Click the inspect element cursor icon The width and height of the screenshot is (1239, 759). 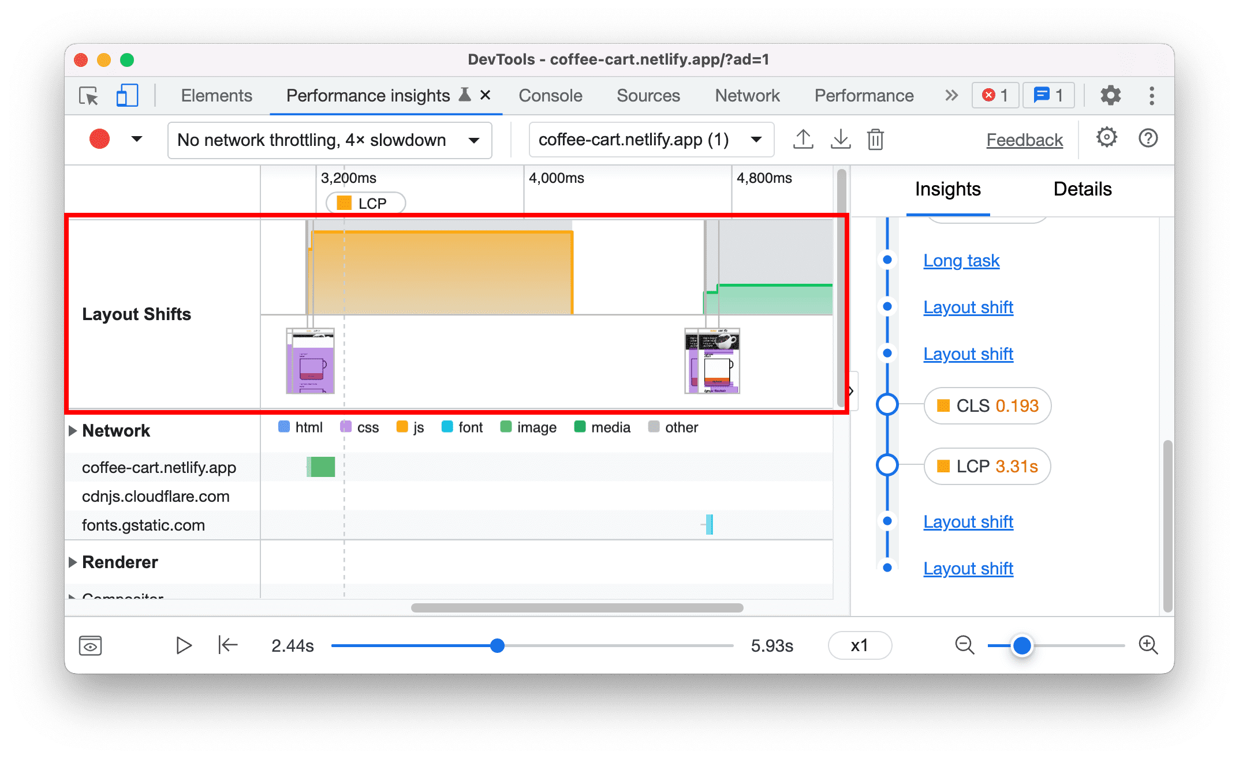point(88,95)
